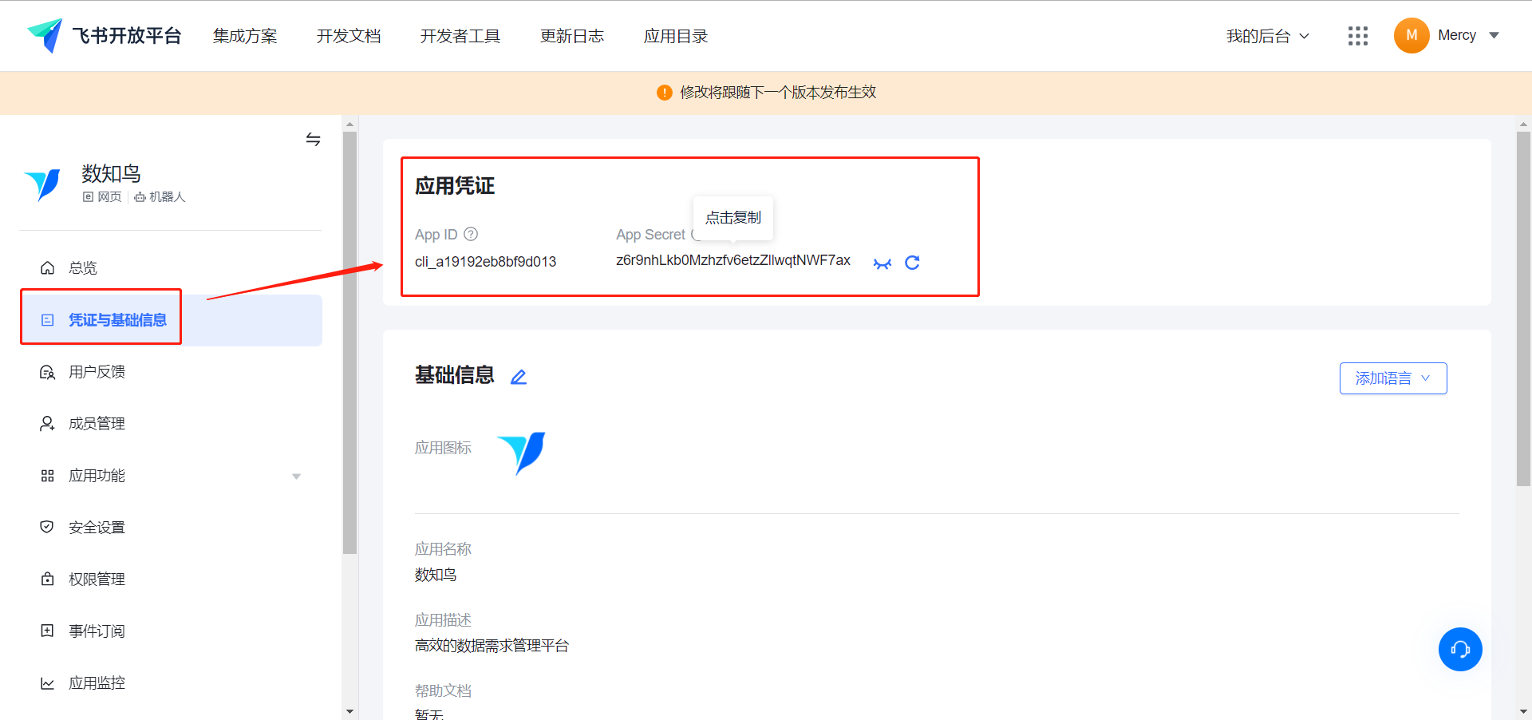
Task: Open 权限管理 sidebar item
Action: 171,580
